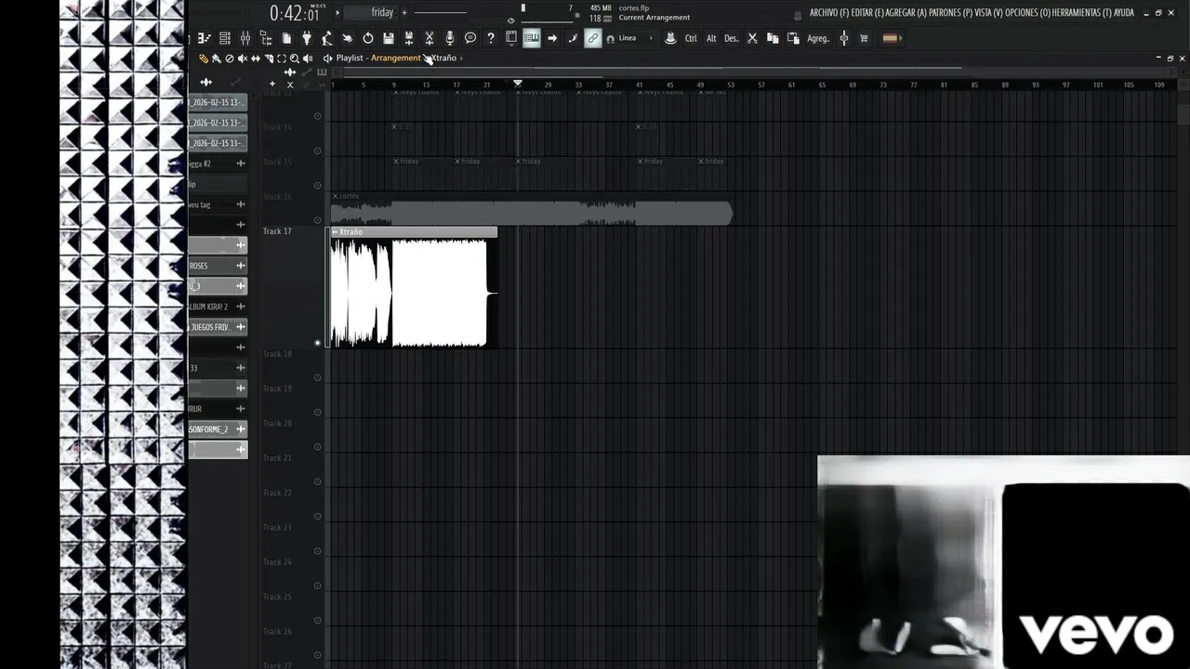Toggle the link chain button
This screenshot has height=669, width=1190.
pyautogui.click(x=592, y=38)
